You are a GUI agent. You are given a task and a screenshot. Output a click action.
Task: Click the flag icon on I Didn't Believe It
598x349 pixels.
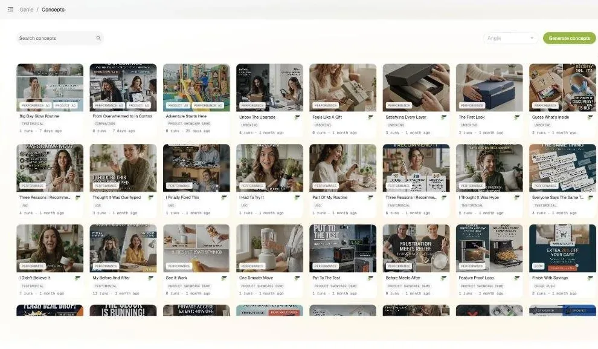click(x=77, y=278)
